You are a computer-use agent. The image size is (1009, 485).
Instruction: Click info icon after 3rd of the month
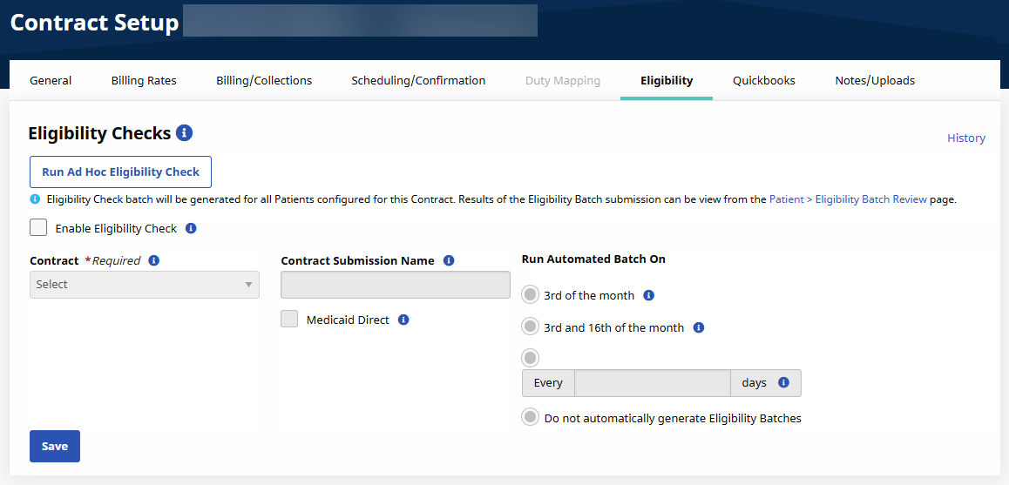pyautogui.click(x=648, y=295)
